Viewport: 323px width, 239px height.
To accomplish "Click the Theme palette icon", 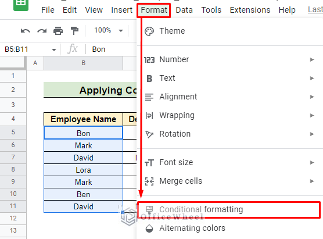I will tap(149, 31).
